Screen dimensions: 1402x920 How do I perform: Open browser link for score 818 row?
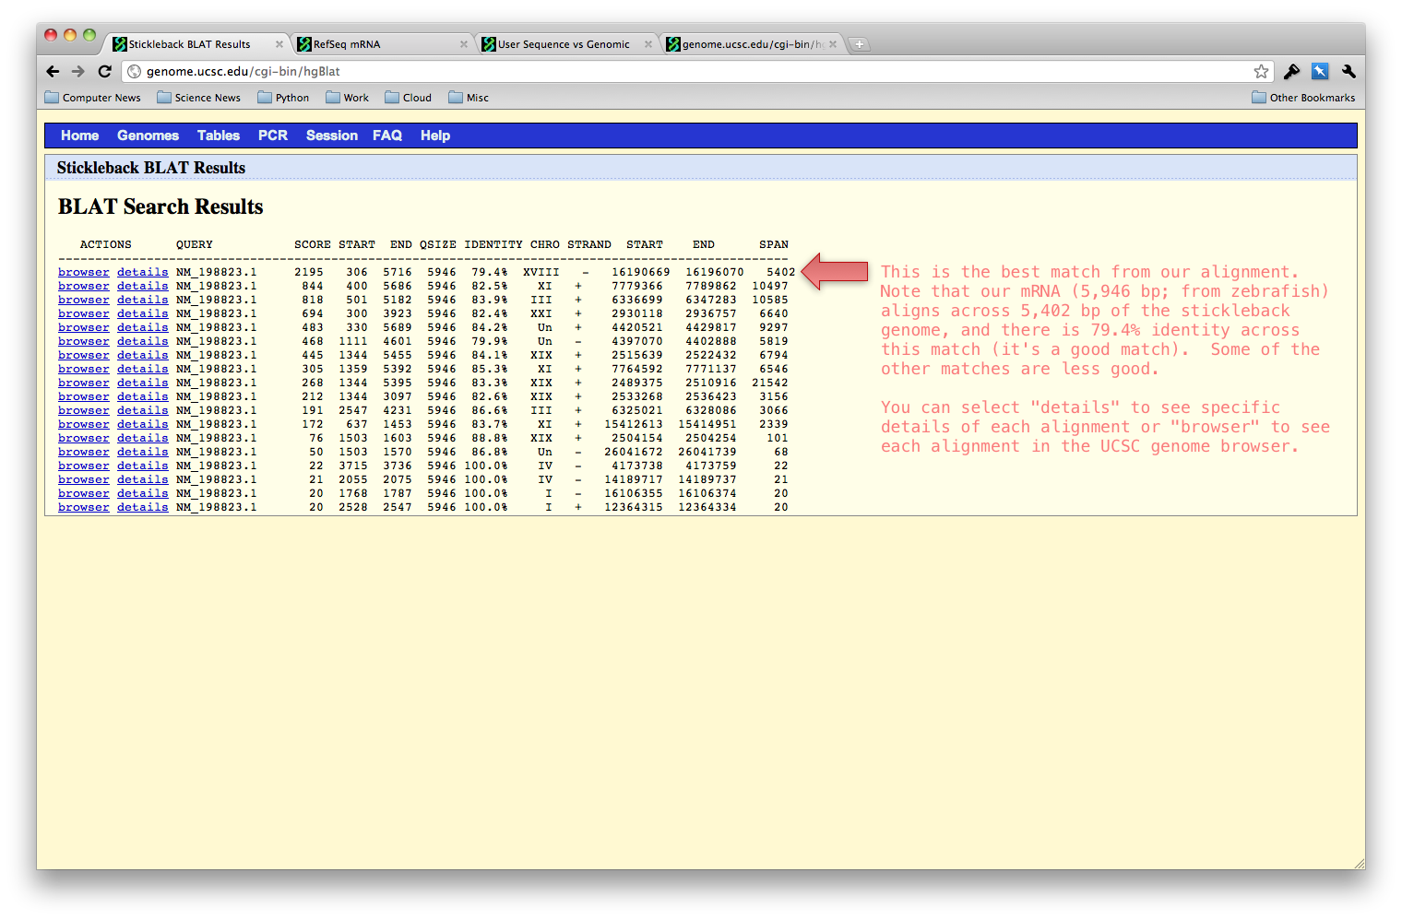point(84,300)
